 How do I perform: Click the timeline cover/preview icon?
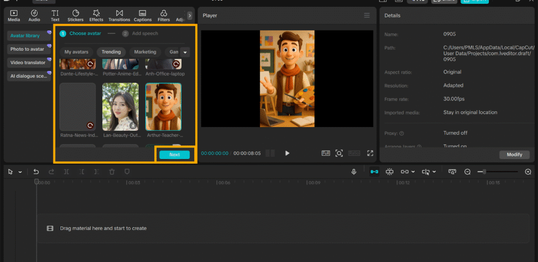[x=452, y=172]
